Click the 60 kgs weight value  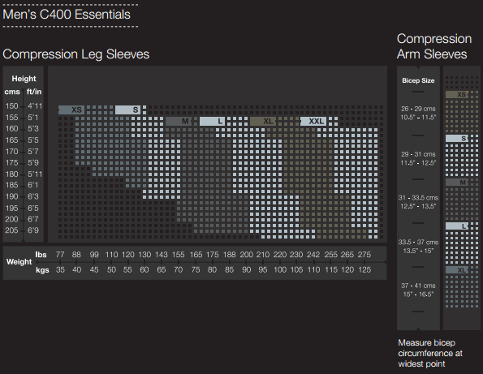[x=144, y=269]
